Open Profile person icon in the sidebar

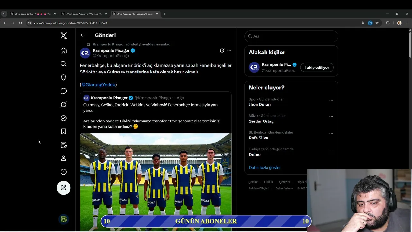click(64, 159)
